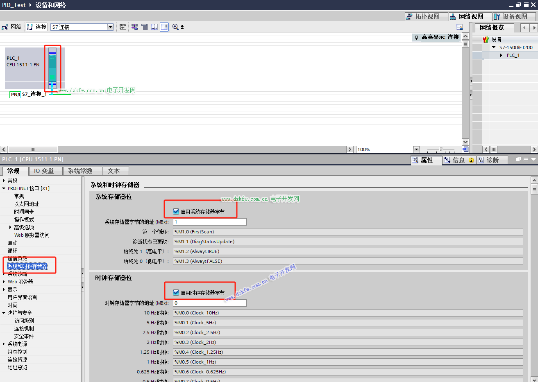The height and width of the screenshot is (382, 538).
Task: Click the pin icon in 高亮显示 label
Action: coord(417,37)
